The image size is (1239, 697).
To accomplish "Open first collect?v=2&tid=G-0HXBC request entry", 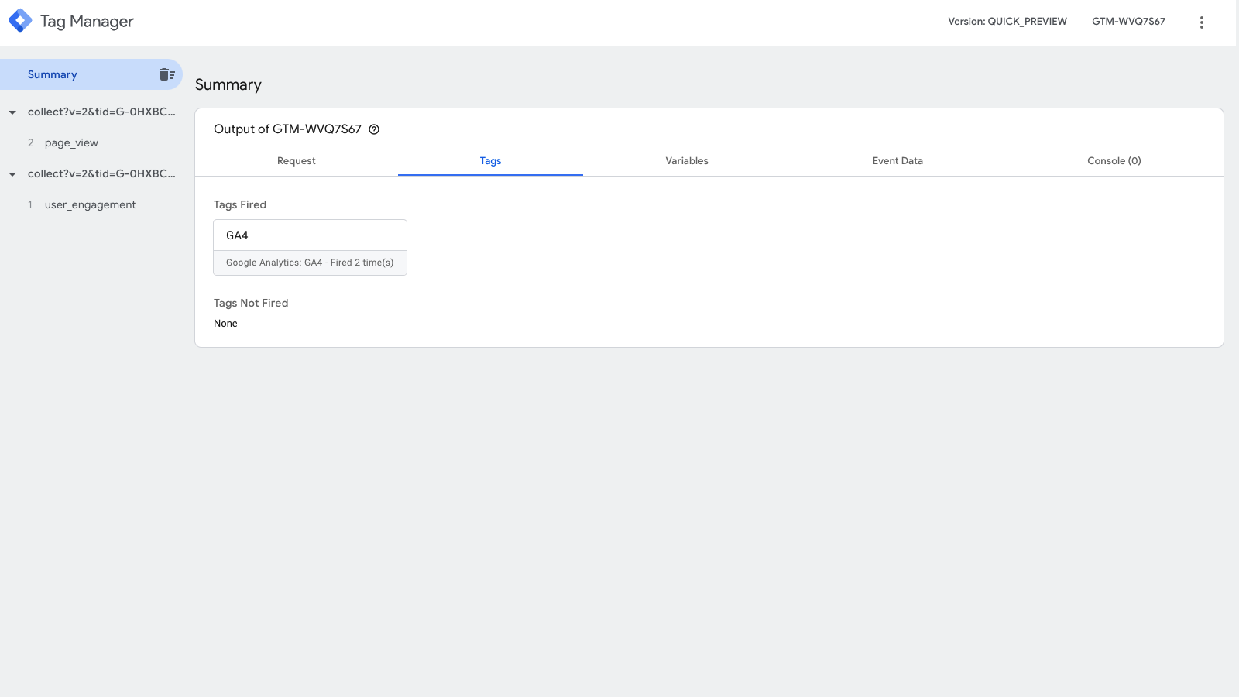I will 101,112.
